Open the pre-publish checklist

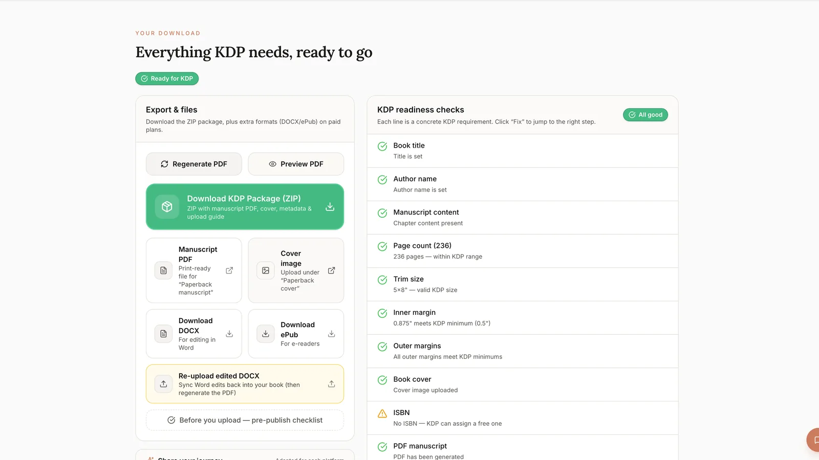(245, 420)
